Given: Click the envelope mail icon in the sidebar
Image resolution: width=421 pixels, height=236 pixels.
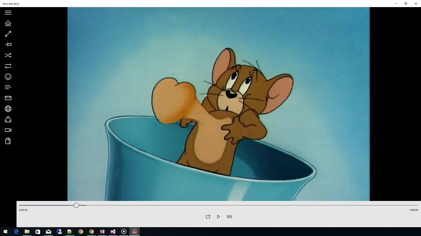Looking at the screenshot, I should 8,98.
